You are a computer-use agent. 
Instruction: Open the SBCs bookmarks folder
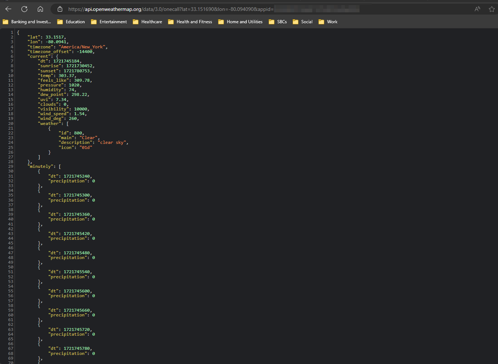[x=278, y=22]
